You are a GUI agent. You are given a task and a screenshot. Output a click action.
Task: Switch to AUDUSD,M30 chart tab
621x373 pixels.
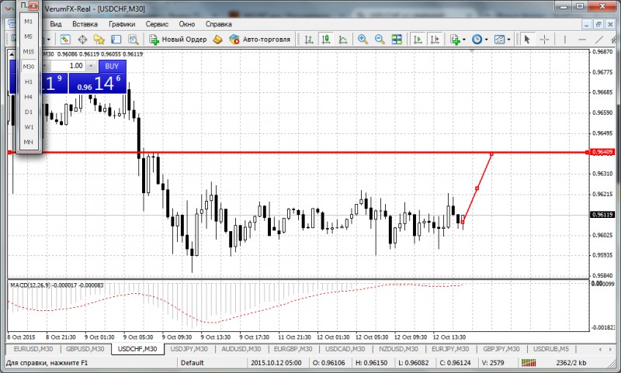coord(241,349)
